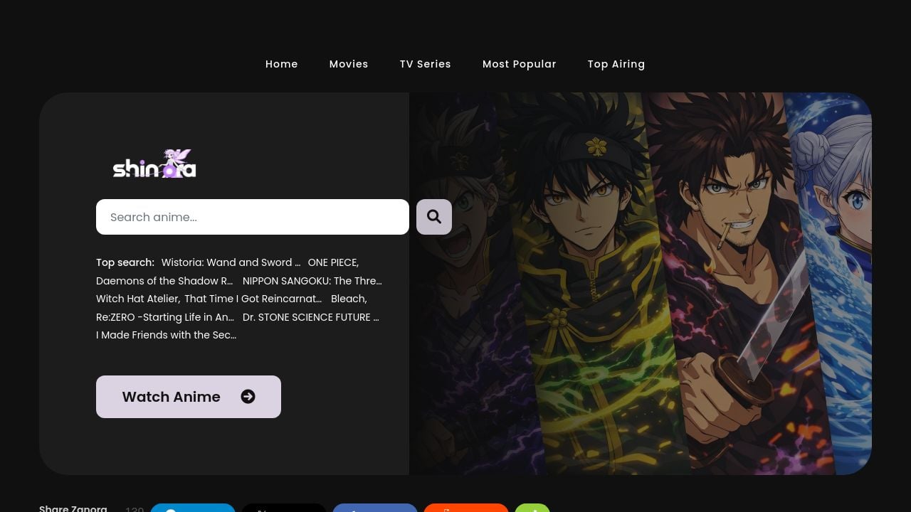Open That Time I Got Reincarnat... link

253,299
